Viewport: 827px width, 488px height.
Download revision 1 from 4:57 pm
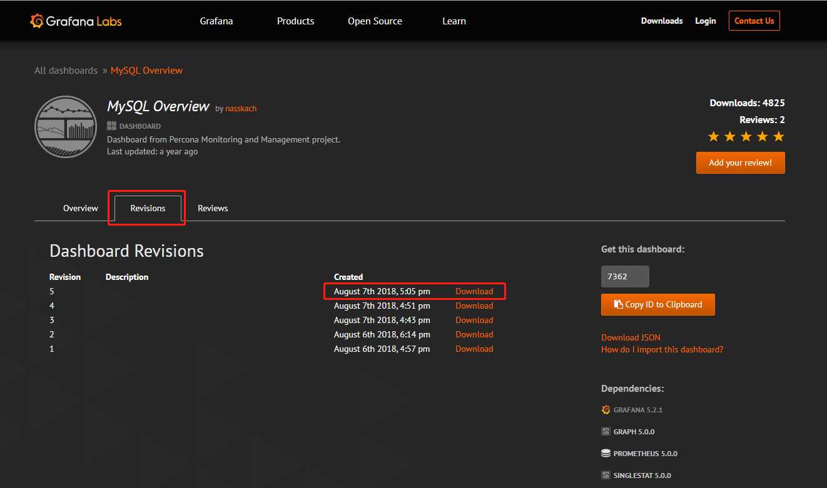[474, 349]
